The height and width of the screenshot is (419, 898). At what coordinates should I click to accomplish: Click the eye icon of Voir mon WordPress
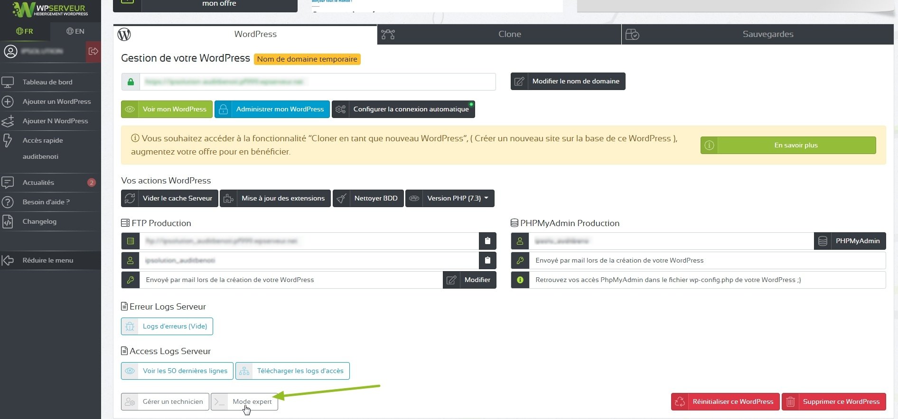[130, 109]
